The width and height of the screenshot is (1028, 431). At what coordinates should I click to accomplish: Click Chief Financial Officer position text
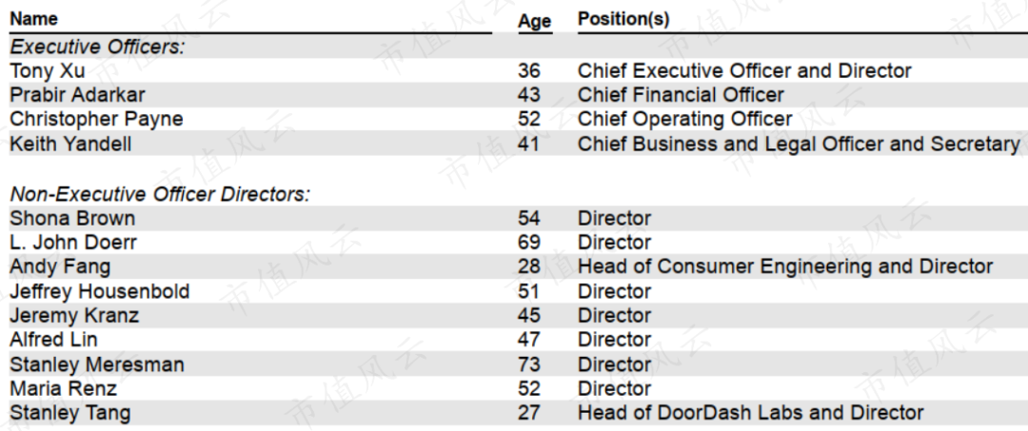pos(681,95)
